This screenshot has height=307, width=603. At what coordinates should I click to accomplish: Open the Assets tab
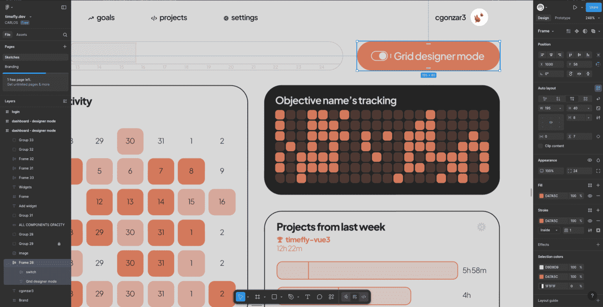pos(22,35)
